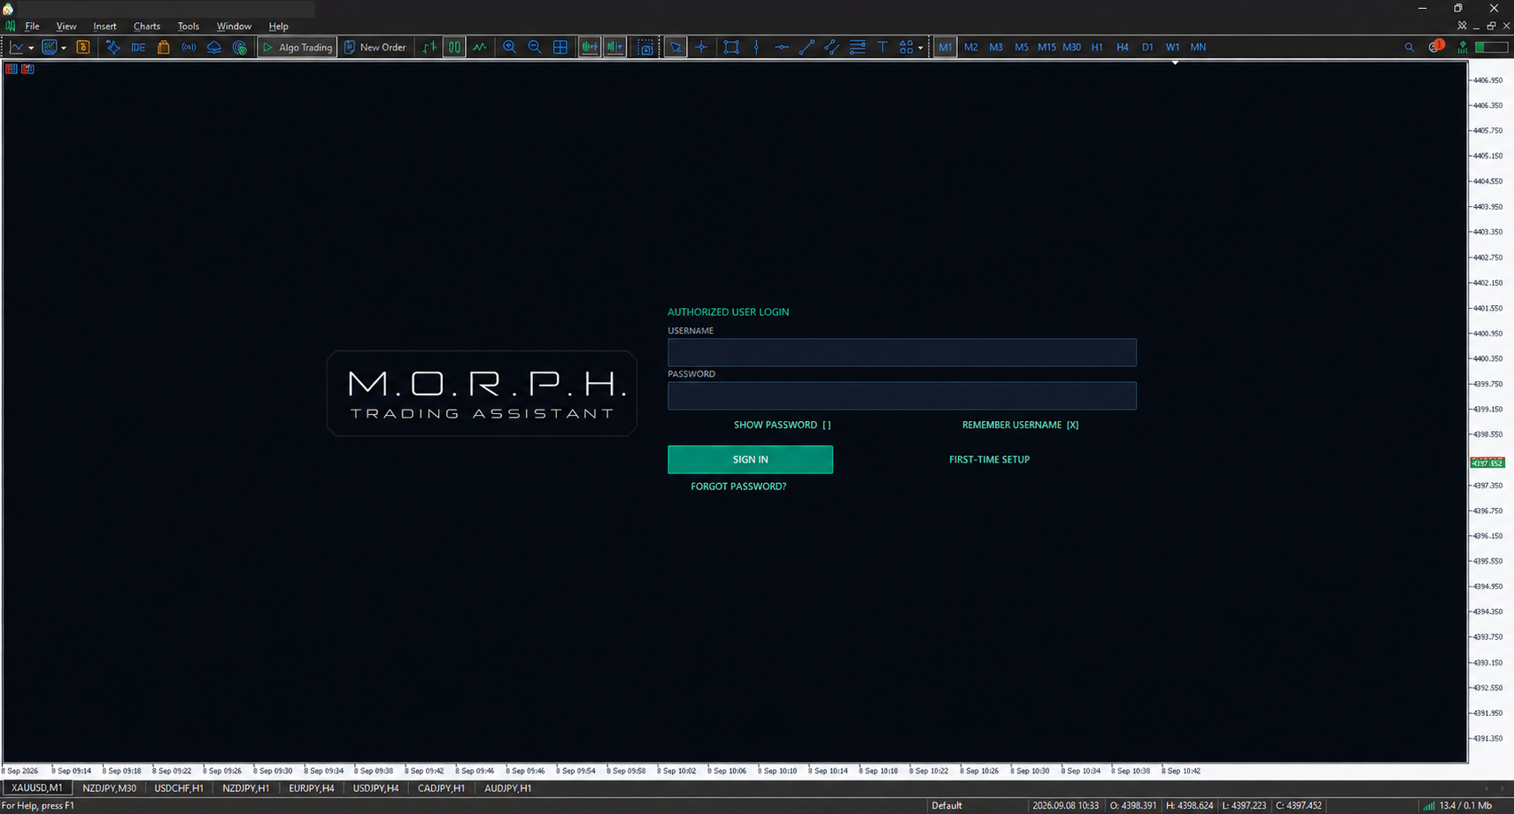This screenshot has height=814, width=1514.
Task: Select the M15 timeframe
Action: [1047, 47]
